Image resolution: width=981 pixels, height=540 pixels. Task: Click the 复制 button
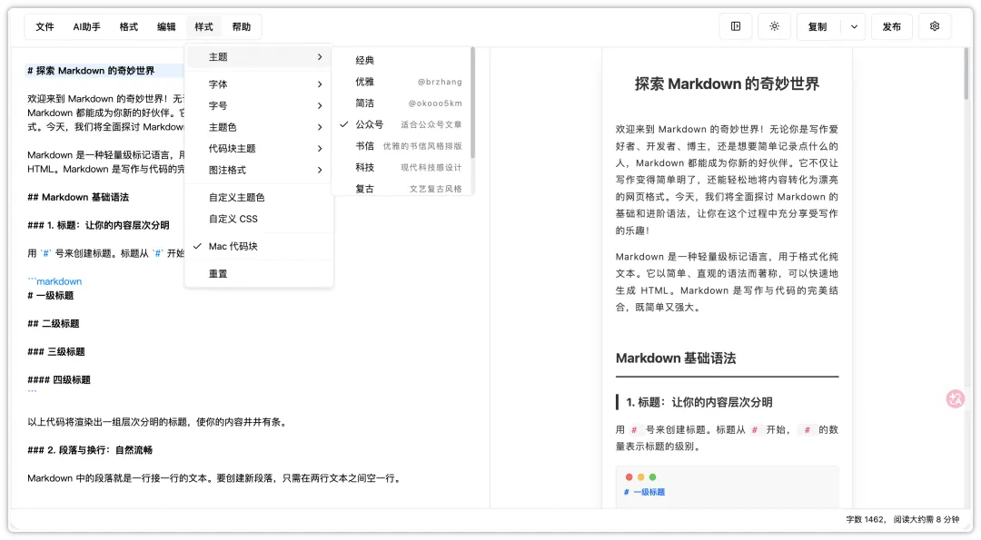[x=817, y=27]
